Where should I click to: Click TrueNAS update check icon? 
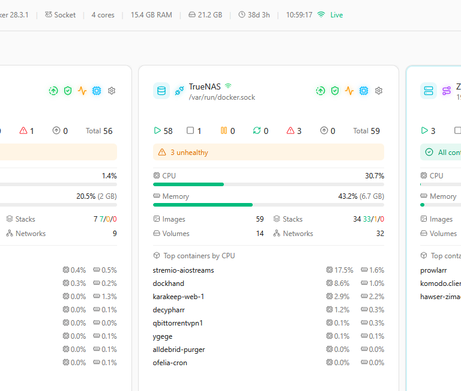(x=321, y=91)
